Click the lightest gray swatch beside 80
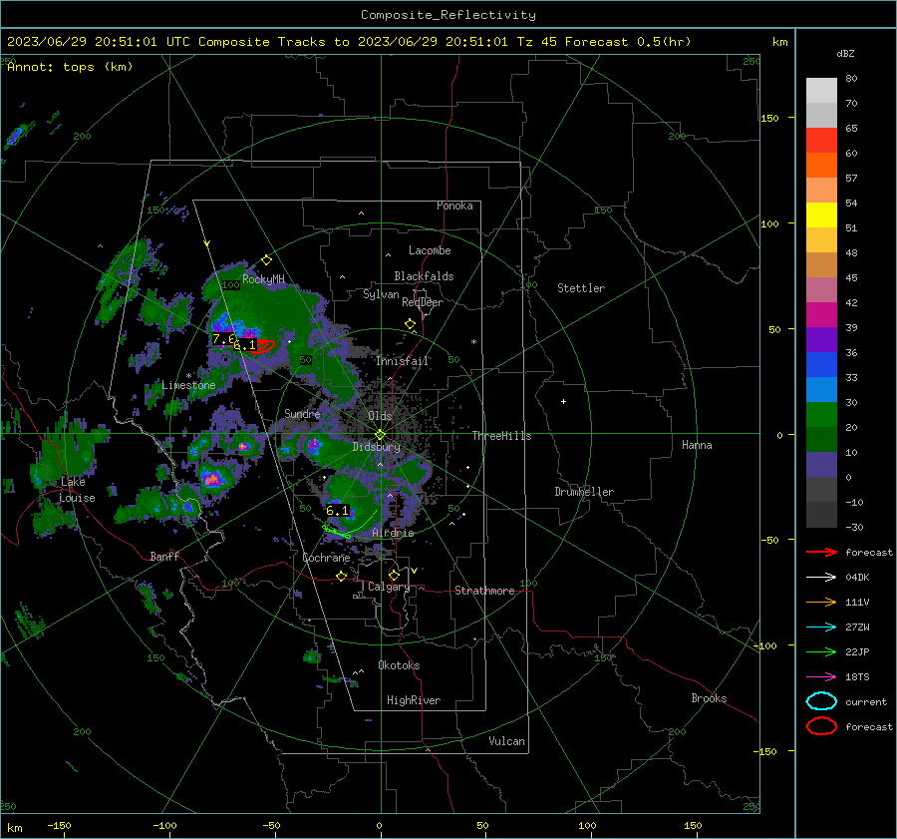The width and height of the screenshot is (897, 839). 821,91
